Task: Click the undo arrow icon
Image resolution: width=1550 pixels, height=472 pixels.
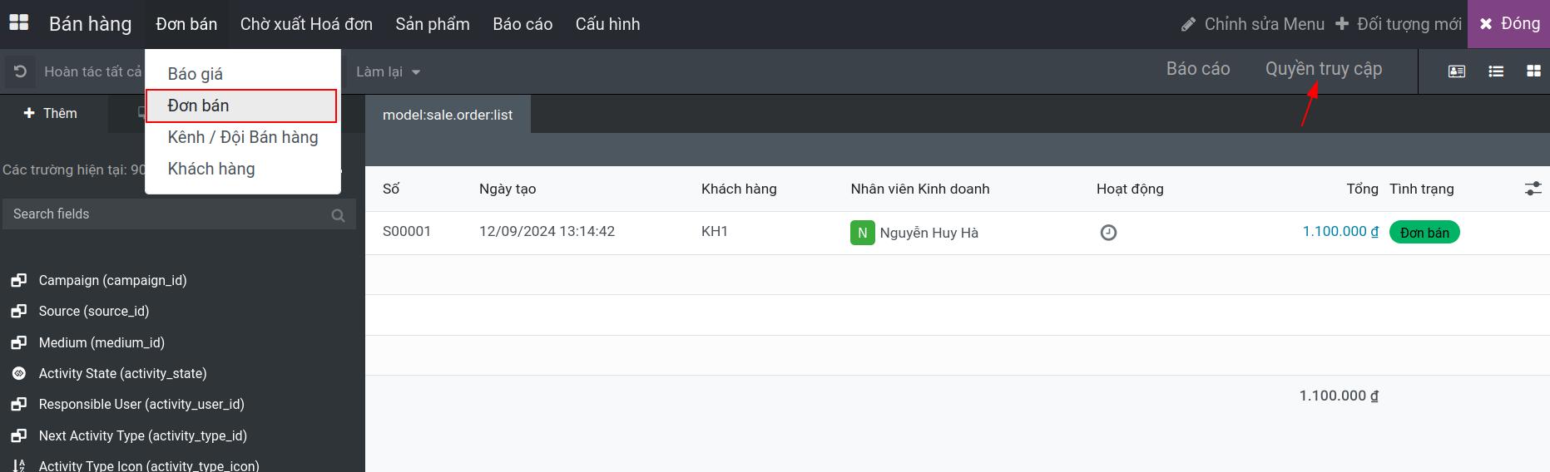Action: click(x=21, y=71)
